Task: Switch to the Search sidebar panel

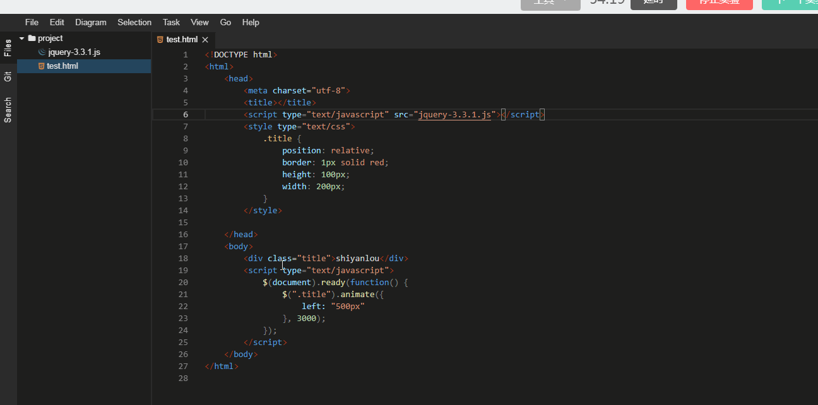Action: click(8, 110)
